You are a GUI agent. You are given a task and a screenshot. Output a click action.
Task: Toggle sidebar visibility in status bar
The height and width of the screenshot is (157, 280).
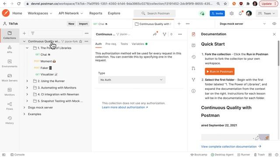click(x=4, y=155)
